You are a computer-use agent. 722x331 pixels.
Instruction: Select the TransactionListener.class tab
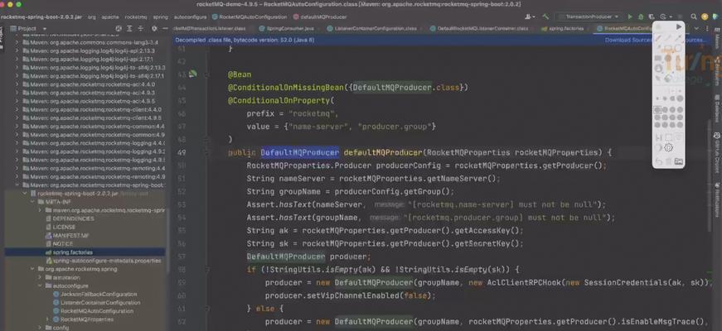[210, 28]
